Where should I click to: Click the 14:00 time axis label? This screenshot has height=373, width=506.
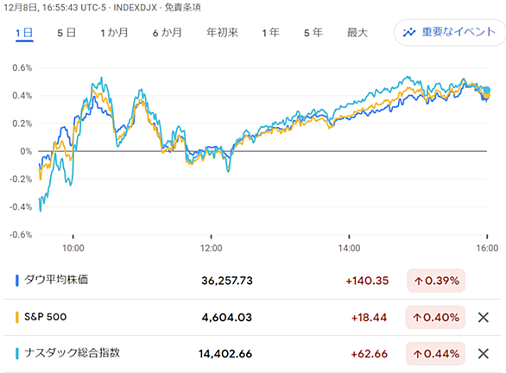tap(349, 248)
